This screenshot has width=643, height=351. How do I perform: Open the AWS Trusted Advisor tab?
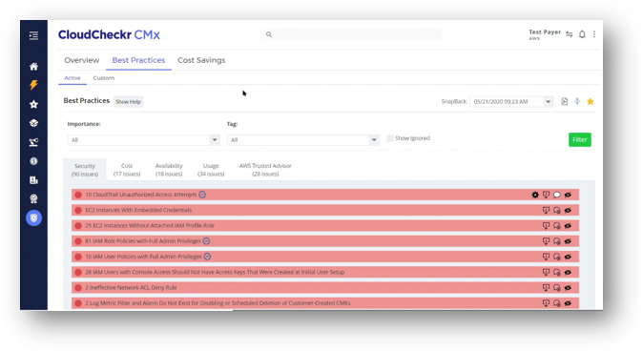click(x=265, y=170)
